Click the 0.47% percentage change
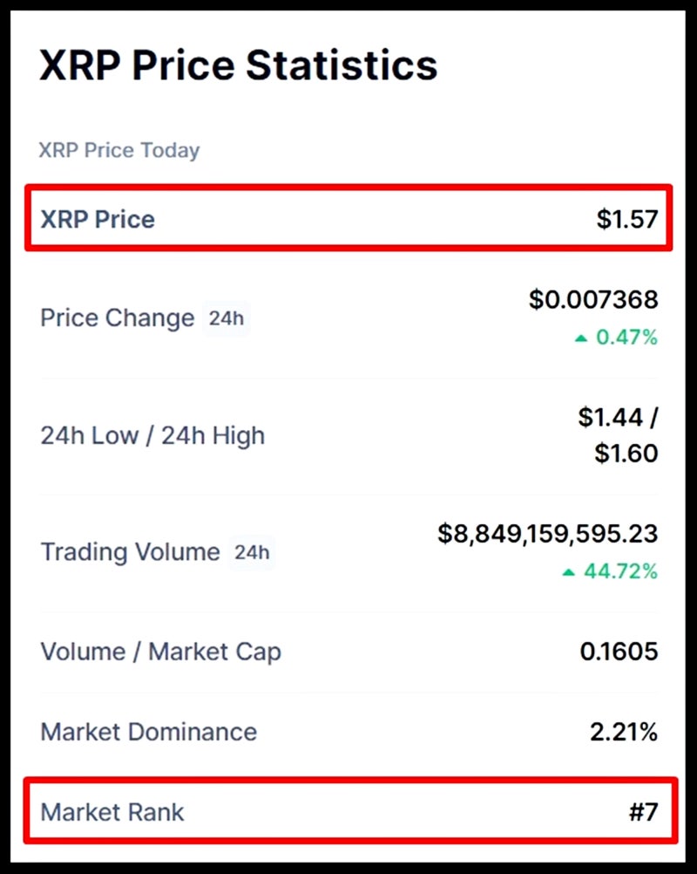 click(626, 338)
